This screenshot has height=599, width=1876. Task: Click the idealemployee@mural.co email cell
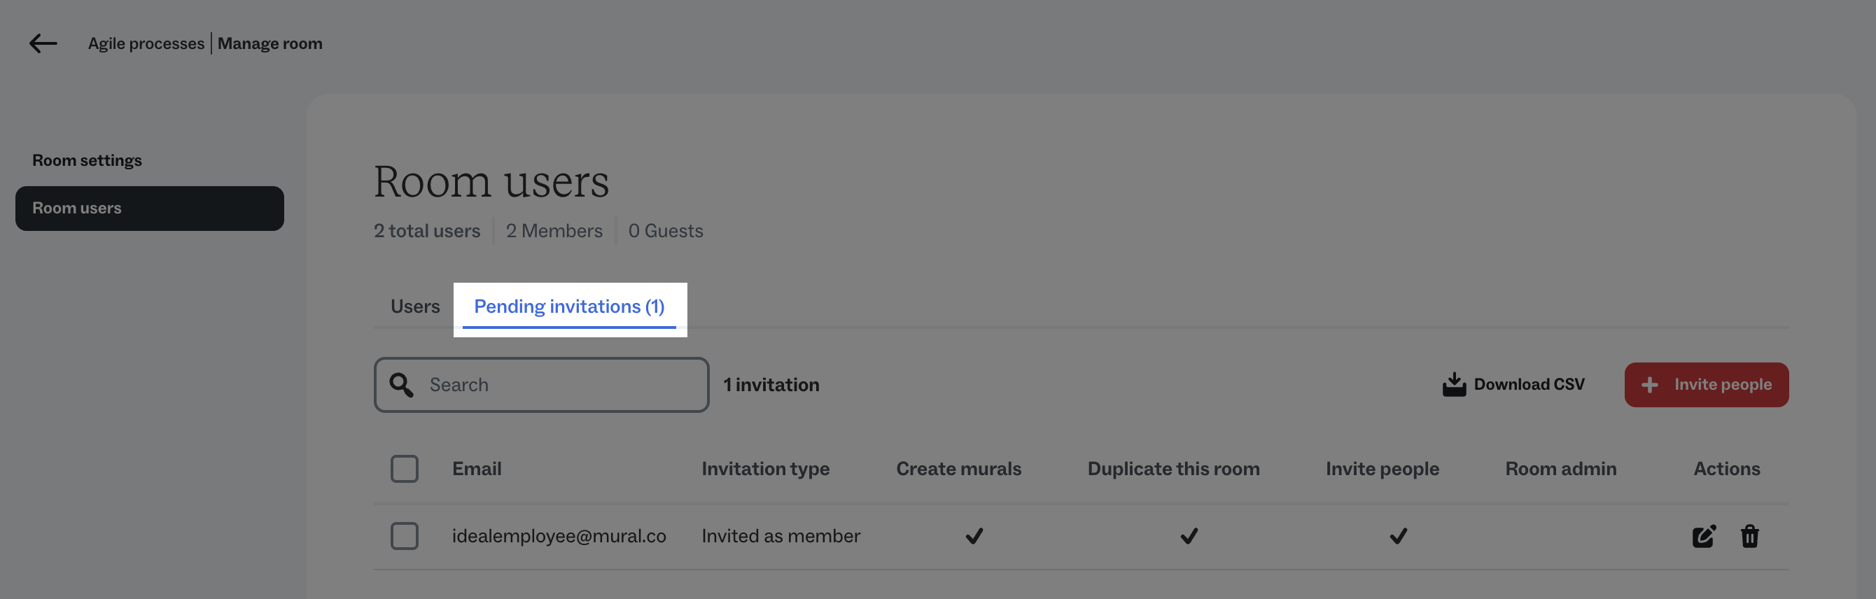click(x=559, y=537)
